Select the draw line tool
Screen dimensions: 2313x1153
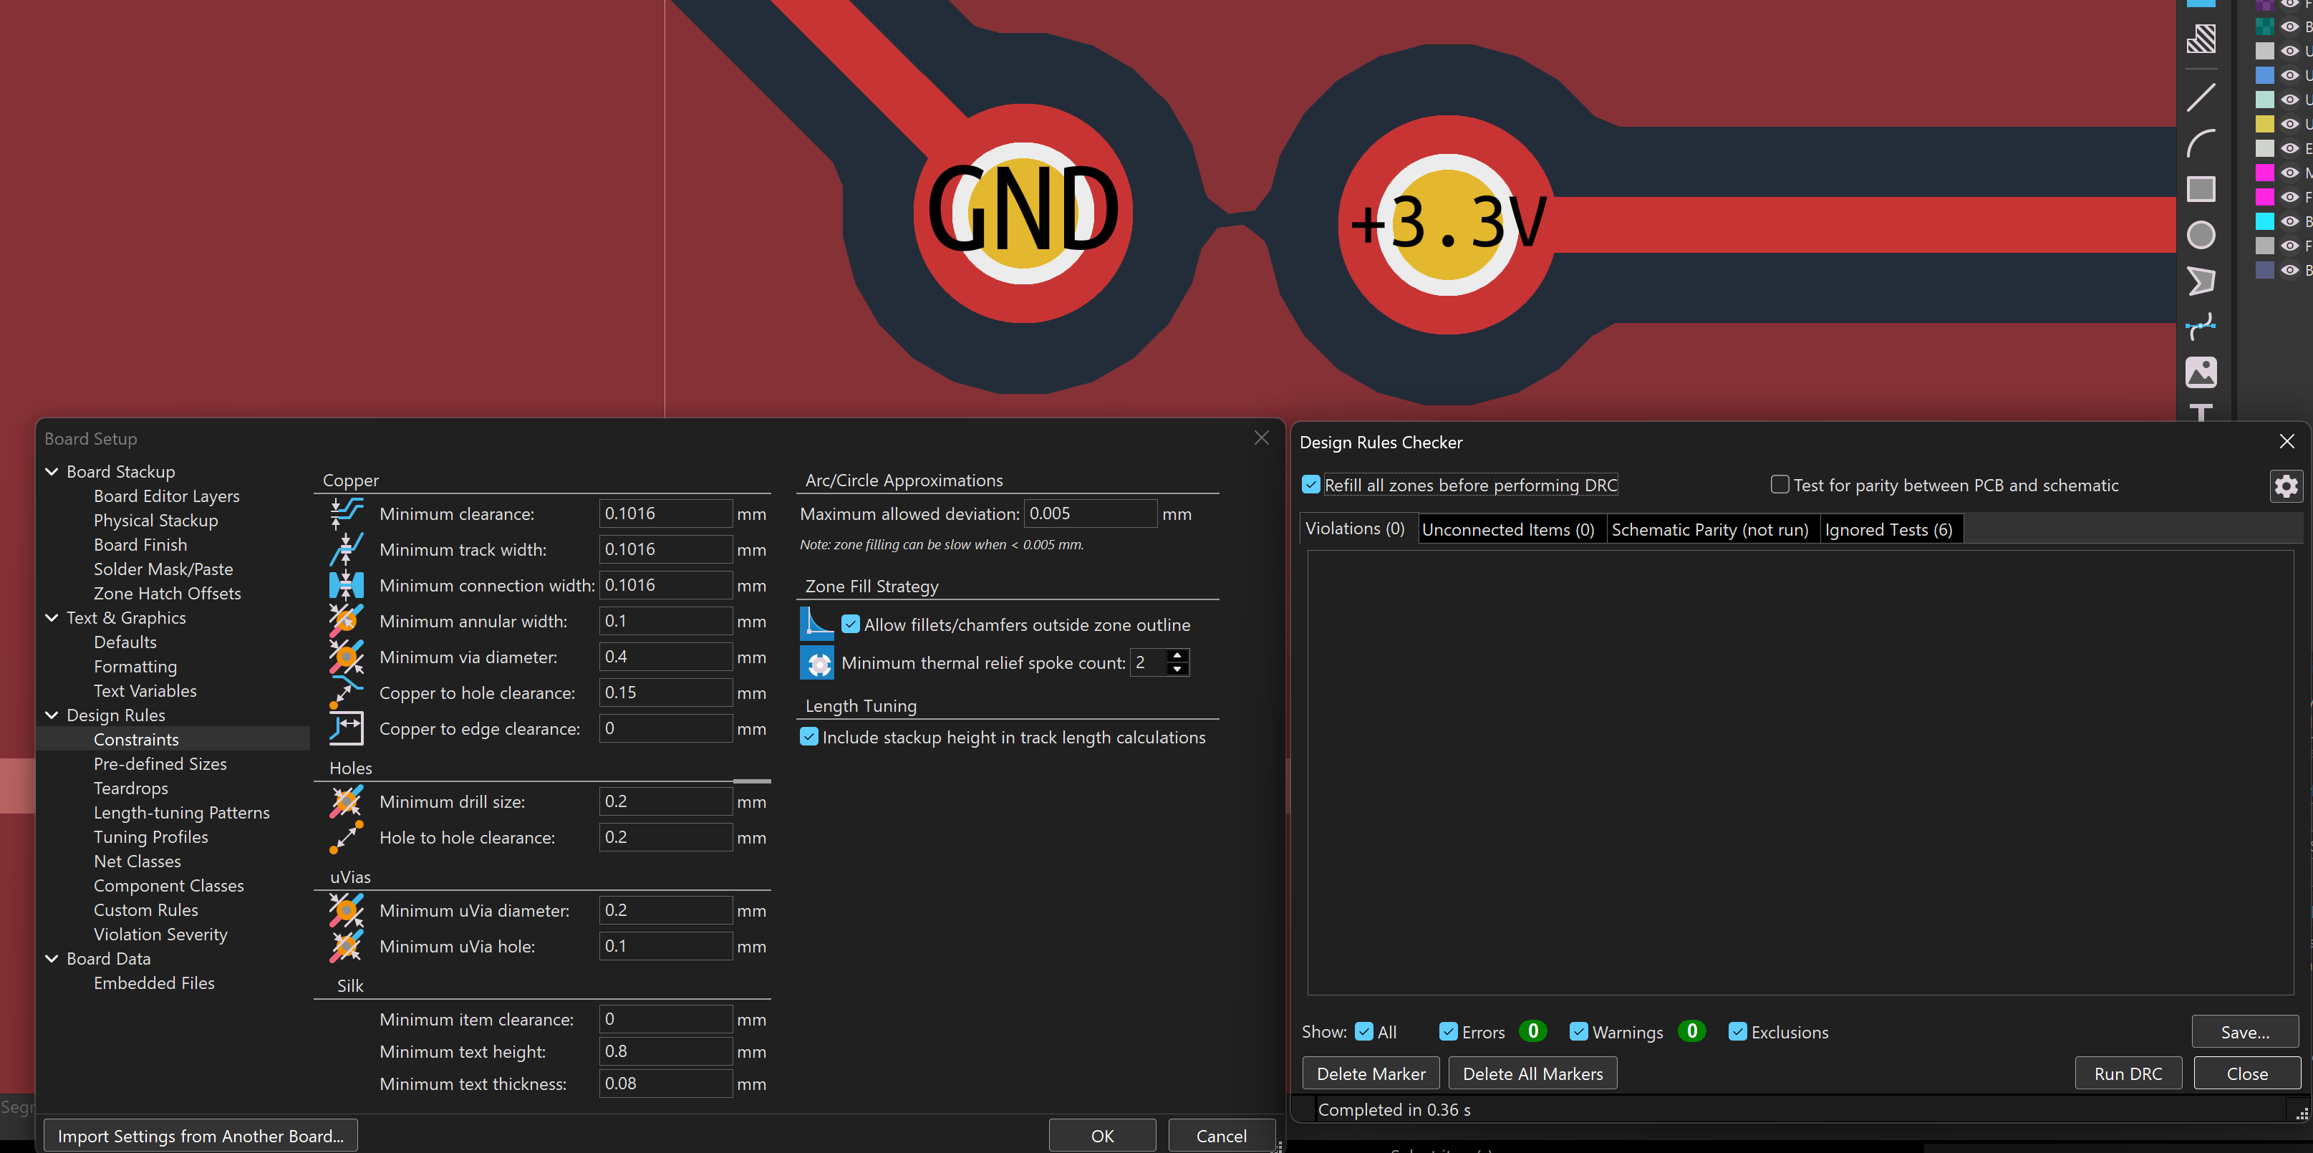point(2201,97)
